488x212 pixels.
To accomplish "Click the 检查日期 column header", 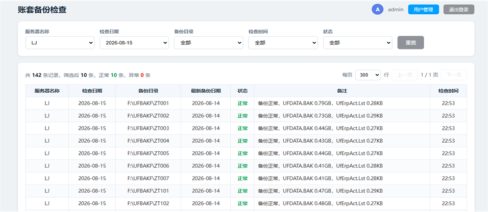I will [x=92, y=91].
